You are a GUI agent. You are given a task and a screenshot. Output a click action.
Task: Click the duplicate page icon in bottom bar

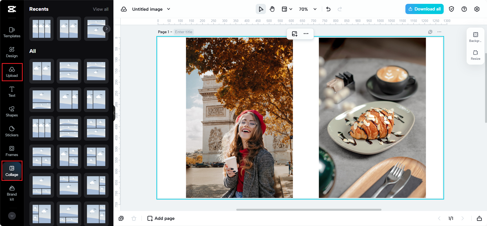click(121, 218)
